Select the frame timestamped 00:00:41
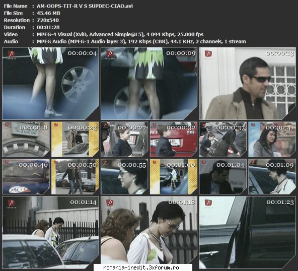The width and height of the screenshot is (298, 271). (272, 140)
